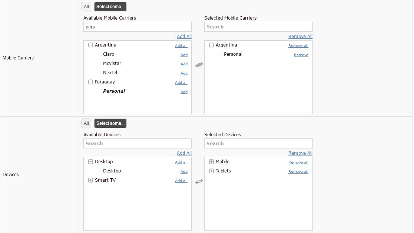Click Add link next to Claro carrier
The height and width of the screenshot is (233, 414).
(184, 55)
